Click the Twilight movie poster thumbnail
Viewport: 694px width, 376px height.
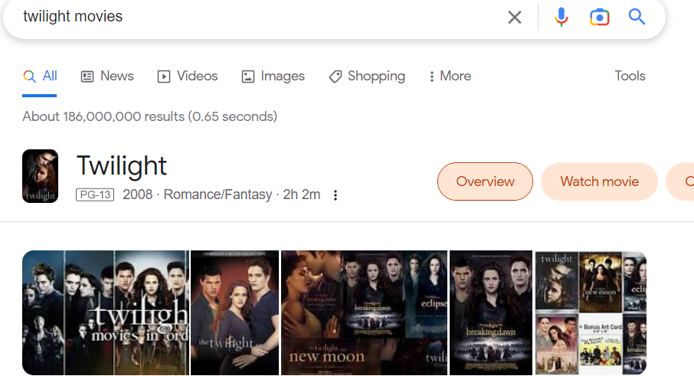point(41,176)
